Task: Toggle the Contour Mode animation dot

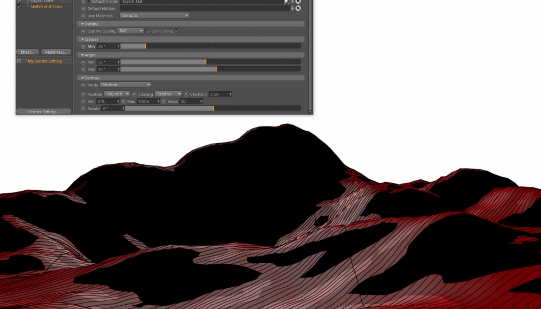Action: coord(83,85)
